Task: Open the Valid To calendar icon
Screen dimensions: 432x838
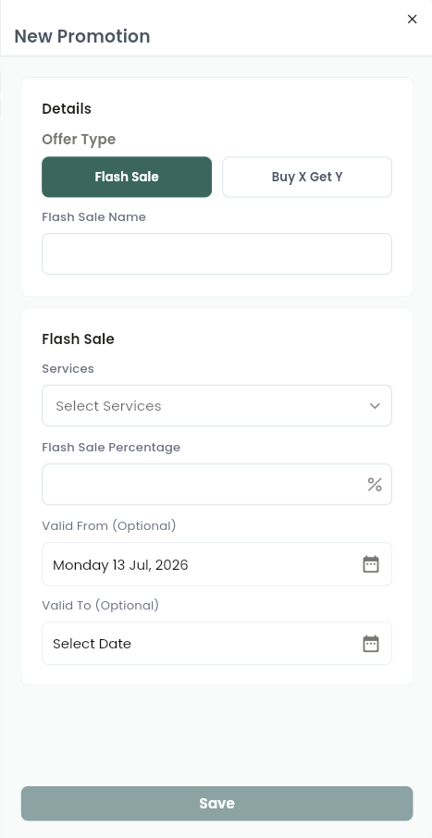Action: click(x=371, y=644)
